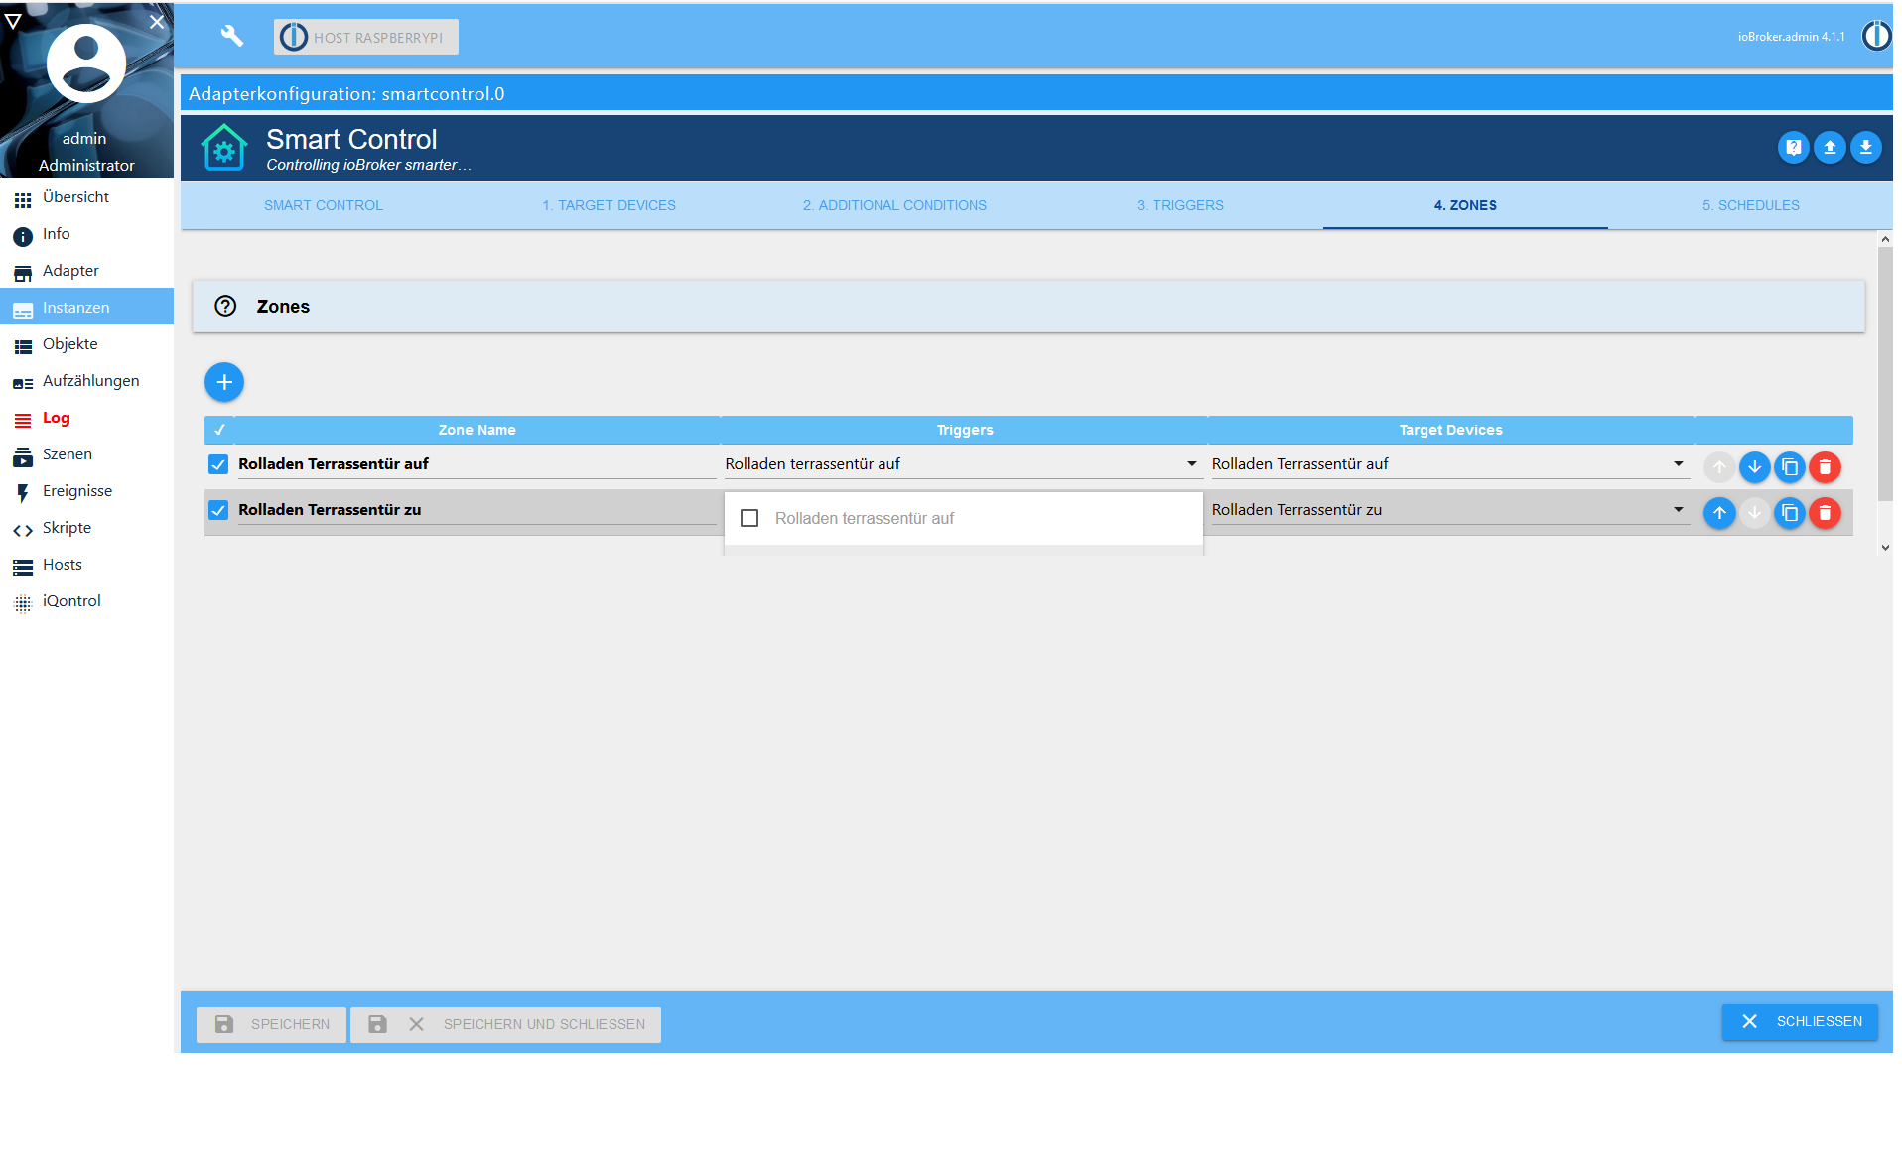The image size is (1902, 1159).
Task: Open the user dropdown triangle in sidebar
Action: 13,21
